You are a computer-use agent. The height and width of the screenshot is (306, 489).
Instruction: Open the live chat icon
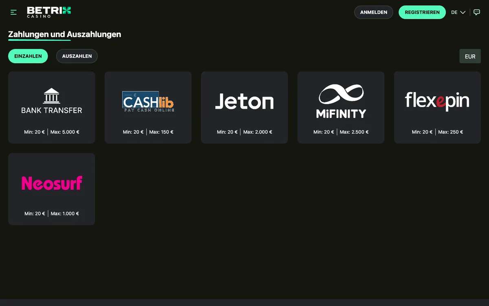point(477,12)
